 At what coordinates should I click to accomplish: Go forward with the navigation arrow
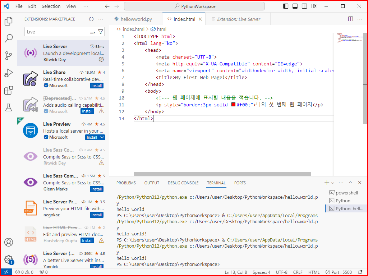pyautogui.click(x=117, y=6)
